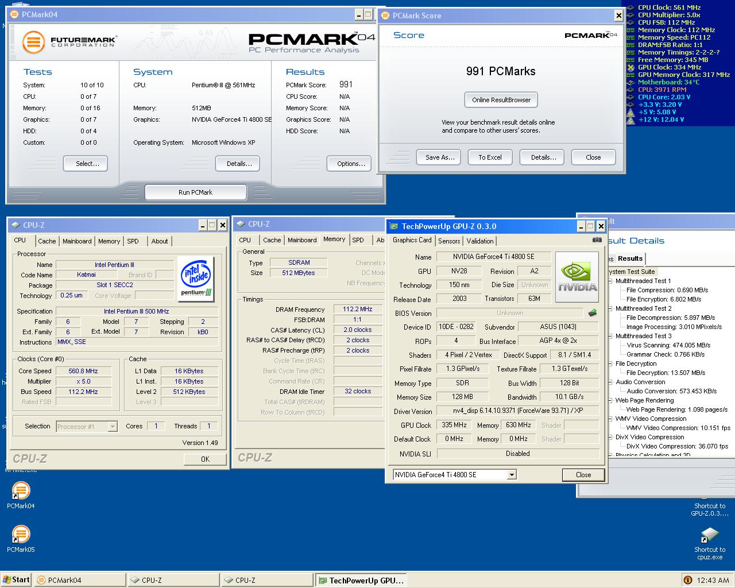Viewport: 735px width, 588px height.
Task: Click Details... in the PCMark Score window
Action: (x=543, y=157)
